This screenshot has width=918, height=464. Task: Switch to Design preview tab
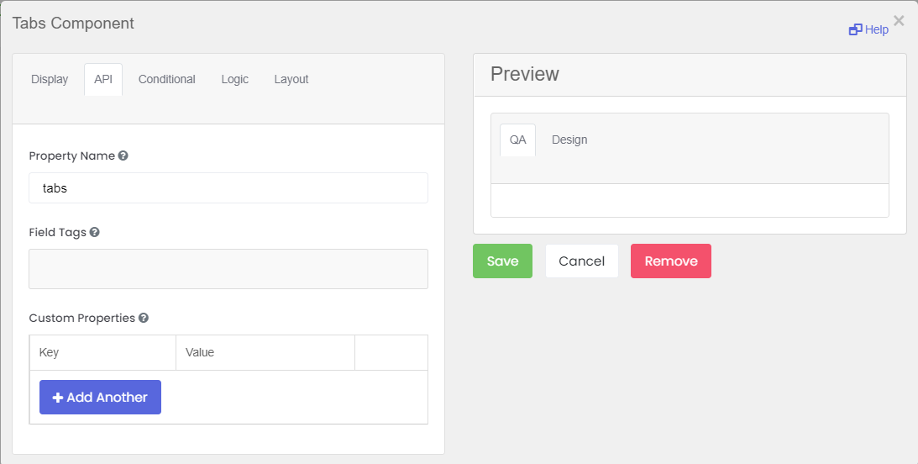[x=569, y=140]
